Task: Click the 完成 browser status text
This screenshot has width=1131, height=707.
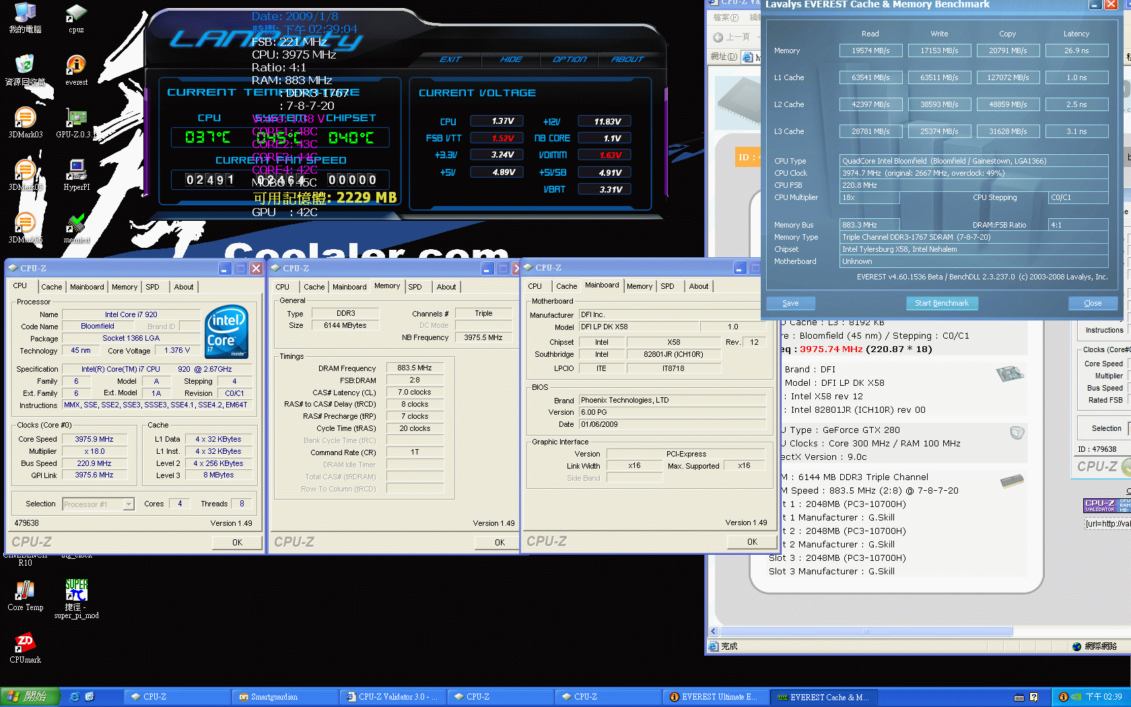Action: 729,646
